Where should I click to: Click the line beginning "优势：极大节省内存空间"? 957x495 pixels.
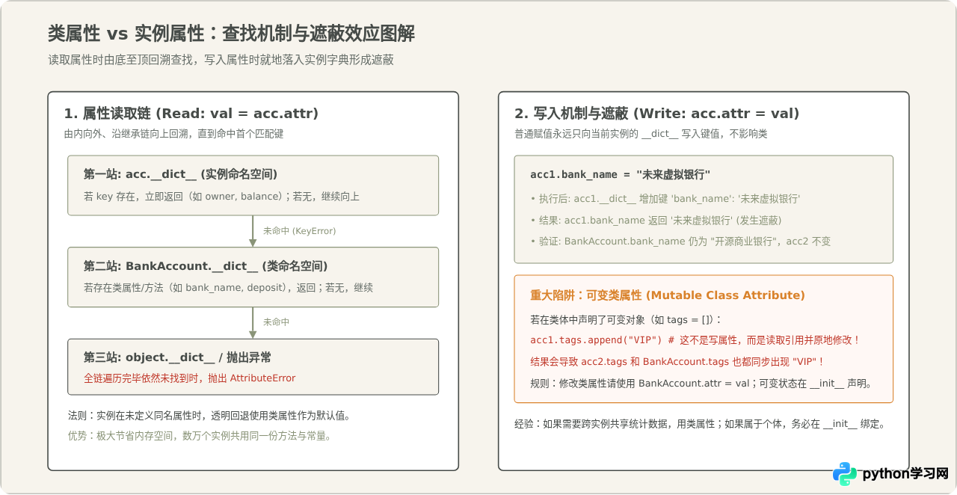coord(200,436)
